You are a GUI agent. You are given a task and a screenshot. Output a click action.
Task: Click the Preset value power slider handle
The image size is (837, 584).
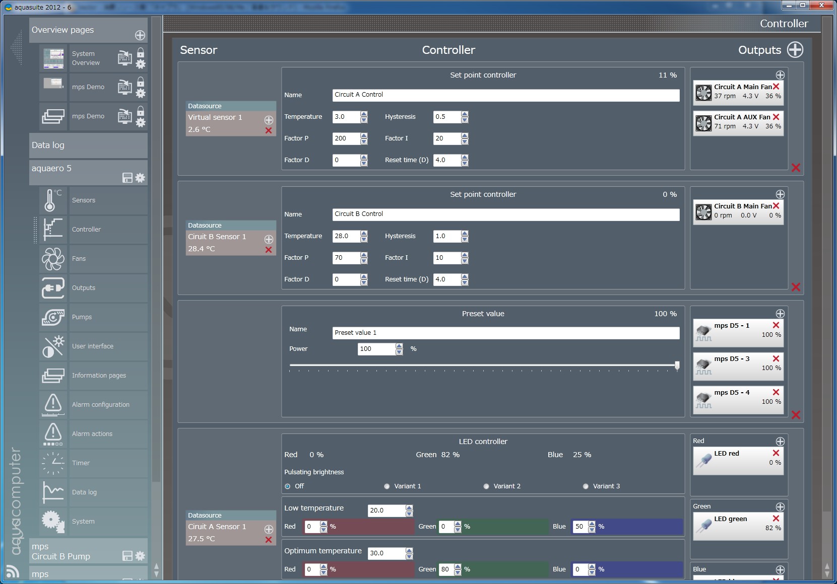677,365
